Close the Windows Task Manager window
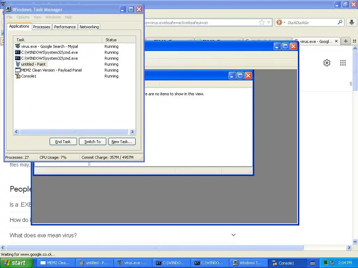 pos(139,9)
